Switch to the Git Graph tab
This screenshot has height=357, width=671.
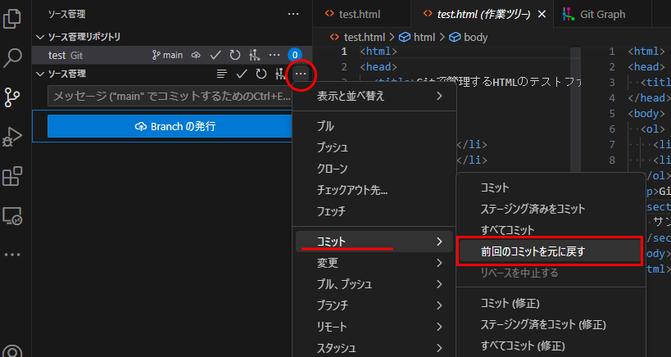602,14
